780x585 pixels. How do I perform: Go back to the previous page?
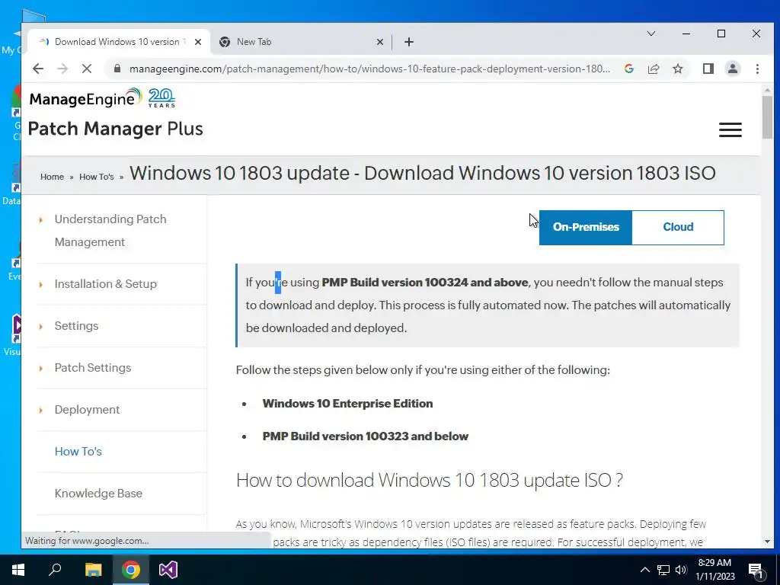tap(38, 69)
